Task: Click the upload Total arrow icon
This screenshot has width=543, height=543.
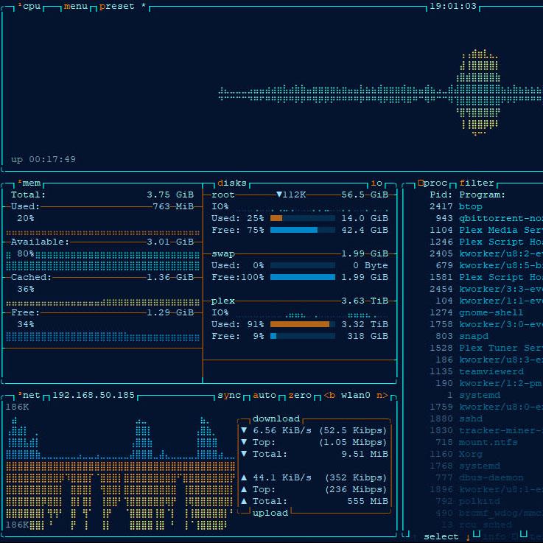Action: pyautogui.click(x=244, y=501)
